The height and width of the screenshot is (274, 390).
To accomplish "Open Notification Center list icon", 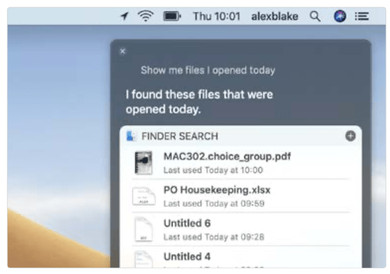I will coord(362,16).
